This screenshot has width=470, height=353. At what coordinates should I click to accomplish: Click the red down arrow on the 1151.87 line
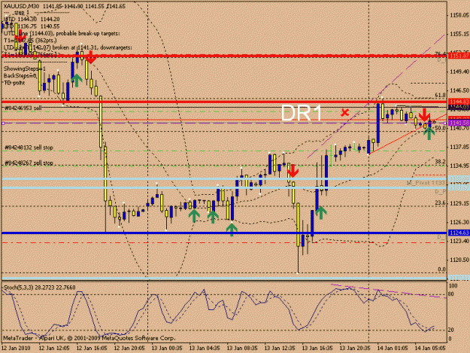tap(90, 57)
